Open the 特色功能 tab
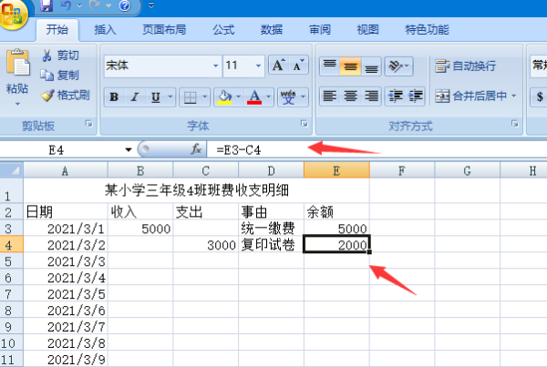Image resolution: width=547 pixels, height=367 pixels. click(x=427, y=30)
